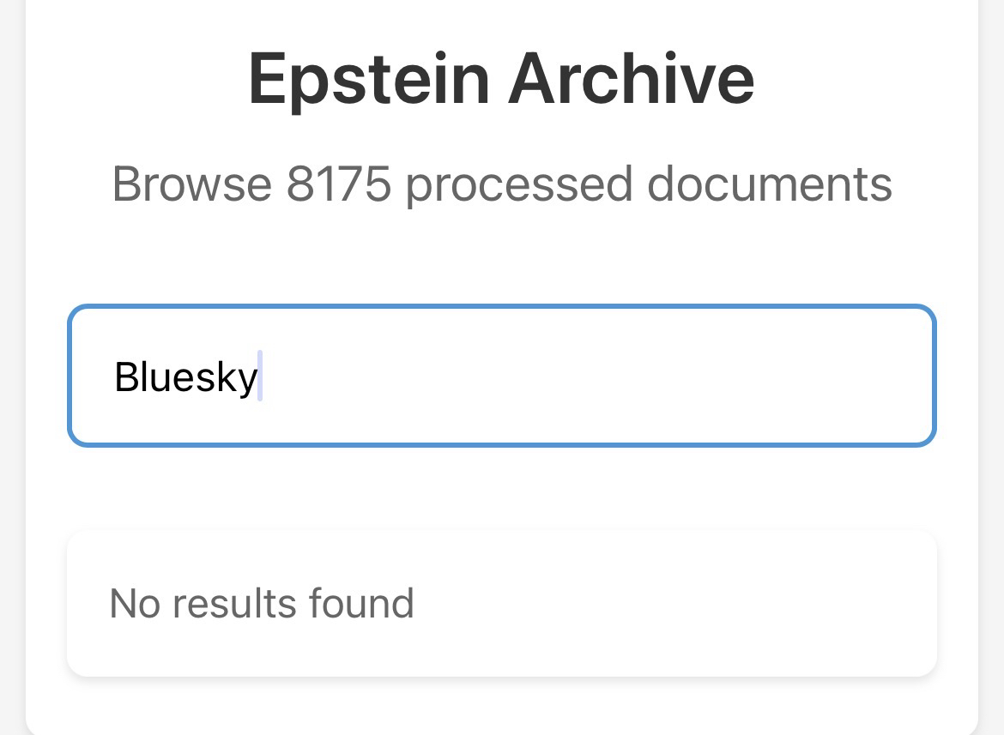
Task: Click the empty area inside the search field
Action: 601,376
